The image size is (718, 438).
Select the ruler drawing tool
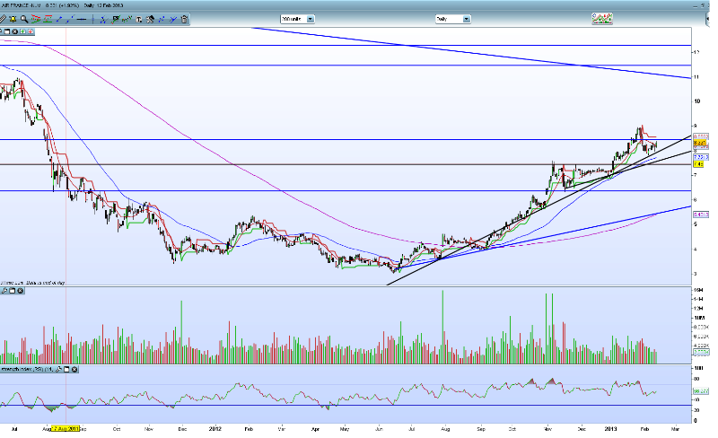(3, 19)
